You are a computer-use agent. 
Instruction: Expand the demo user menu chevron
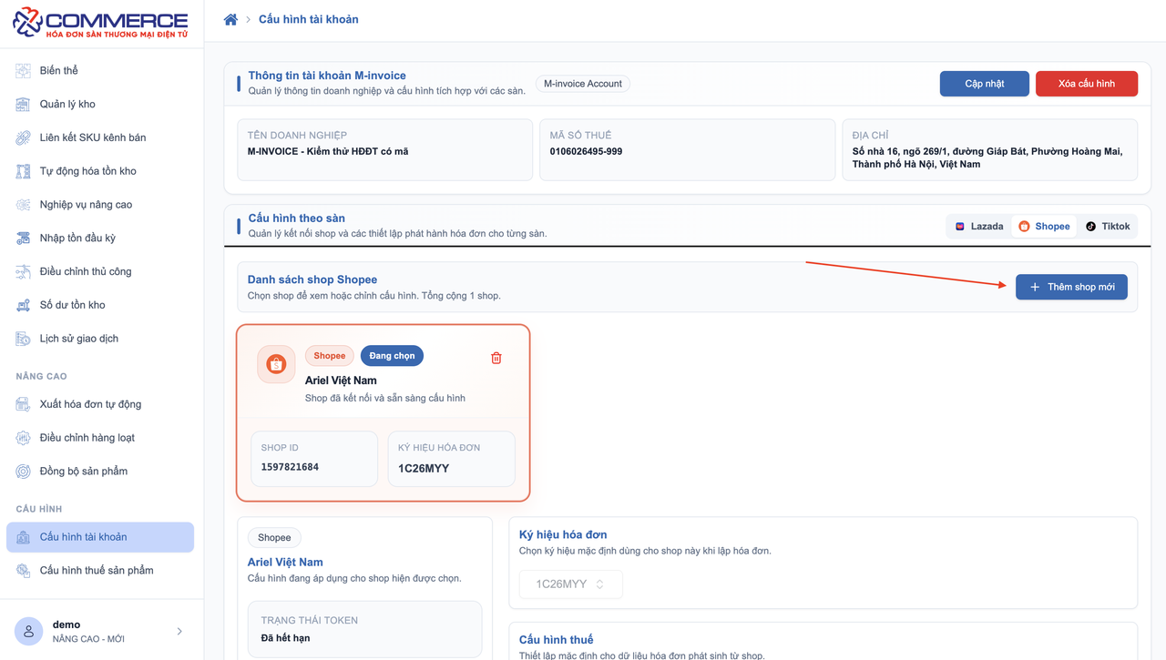pos(179,631)
